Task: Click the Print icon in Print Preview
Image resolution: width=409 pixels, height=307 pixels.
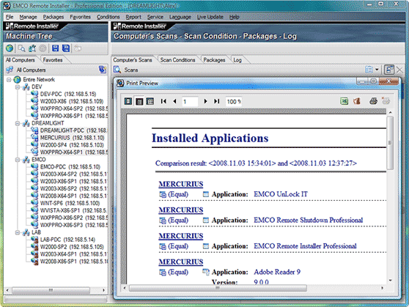Action: tap(374, 101)
